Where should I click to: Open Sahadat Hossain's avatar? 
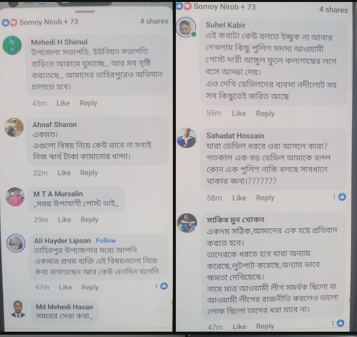pos(186,138)
